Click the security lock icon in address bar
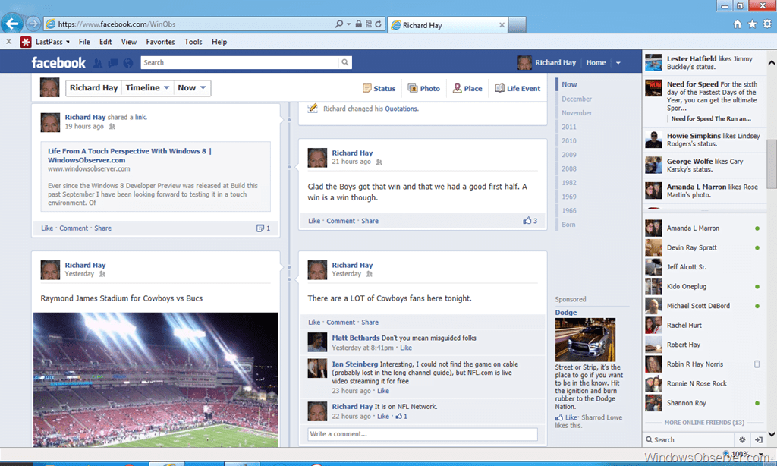This screenshot has width=777, height=466. tap(358, 24)
